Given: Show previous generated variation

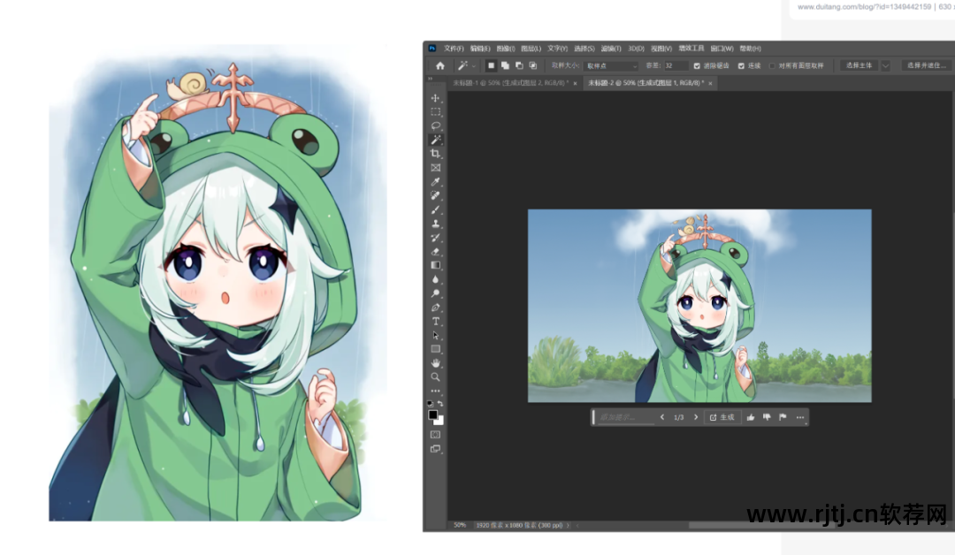Looking at the screenshot, I should 662,417.
